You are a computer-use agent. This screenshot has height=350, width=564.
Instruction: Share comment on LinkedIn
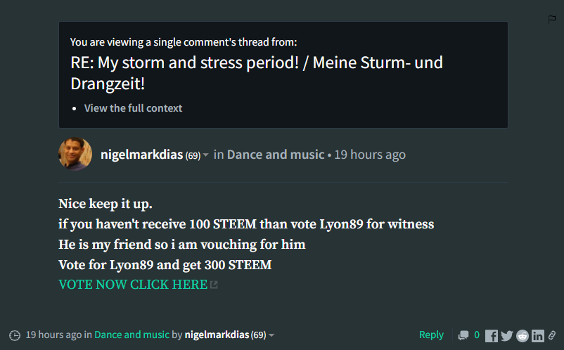538,336
